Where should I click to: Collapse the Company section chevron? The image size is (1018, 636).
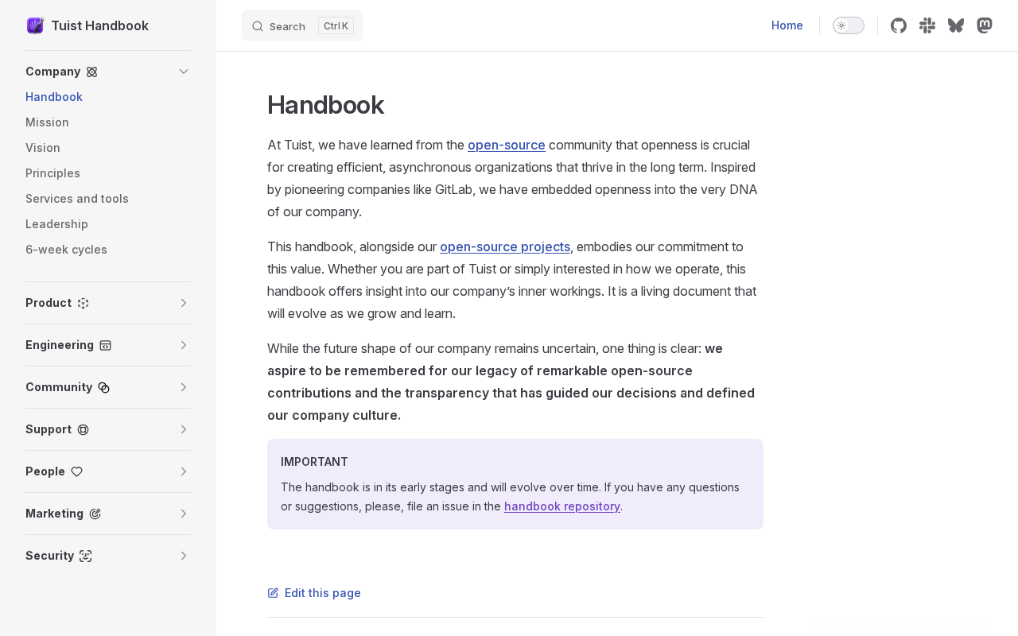(x=184, y=72)
